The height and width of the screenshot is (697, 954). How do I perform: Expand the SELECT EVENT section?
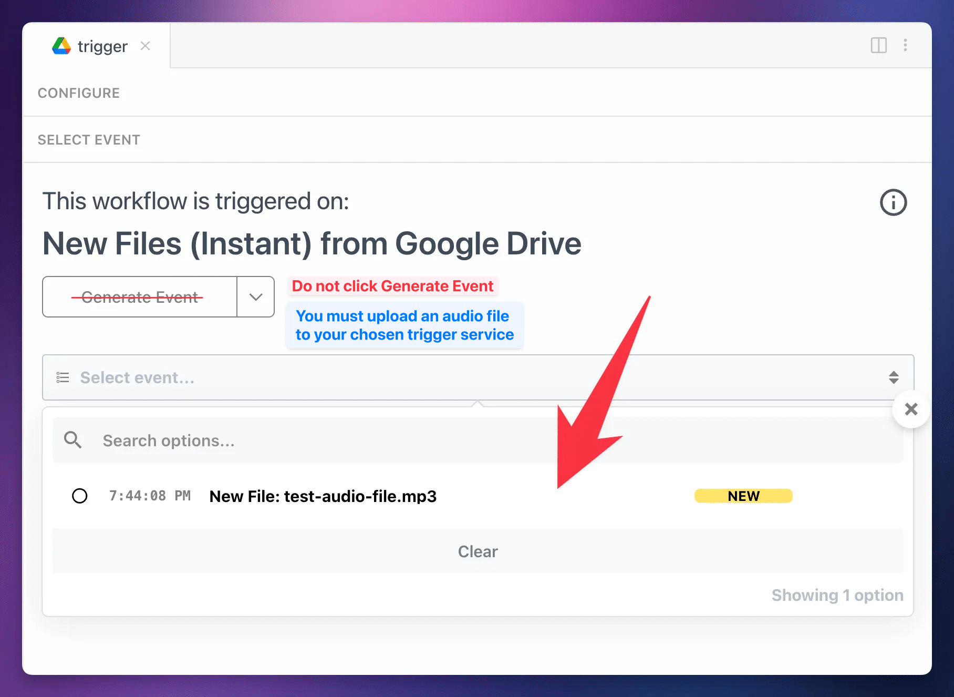coord(89,140)
